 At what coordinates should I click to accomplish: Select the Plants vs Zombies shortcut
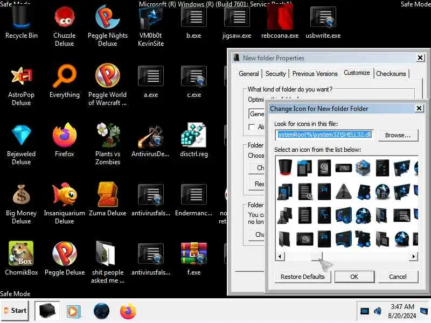pyautogui.click(x=107, y=144)
